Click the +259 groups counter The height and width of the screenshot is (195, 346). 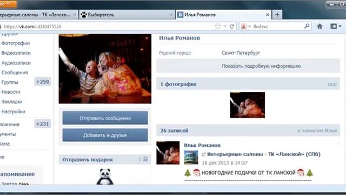click(x=43, y=82)
